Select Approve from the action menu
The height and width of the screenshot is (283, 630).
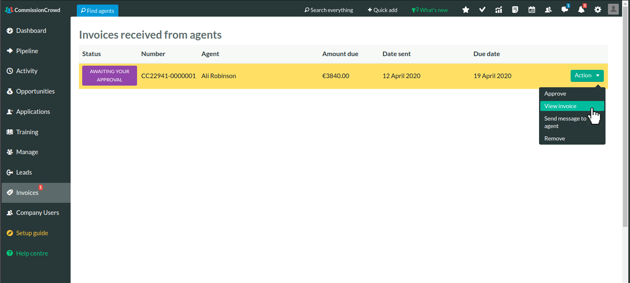point(555,94)
